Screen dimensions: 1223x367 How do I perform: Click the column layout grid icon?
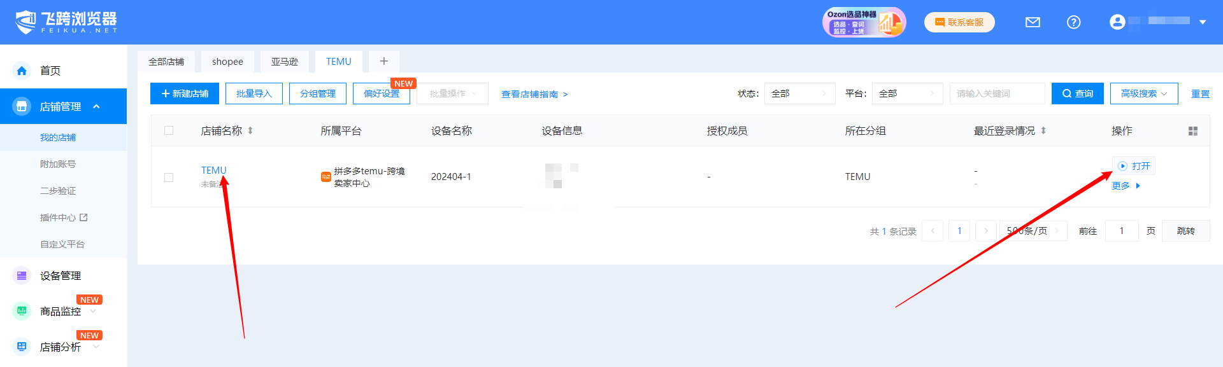(1192, 131)
